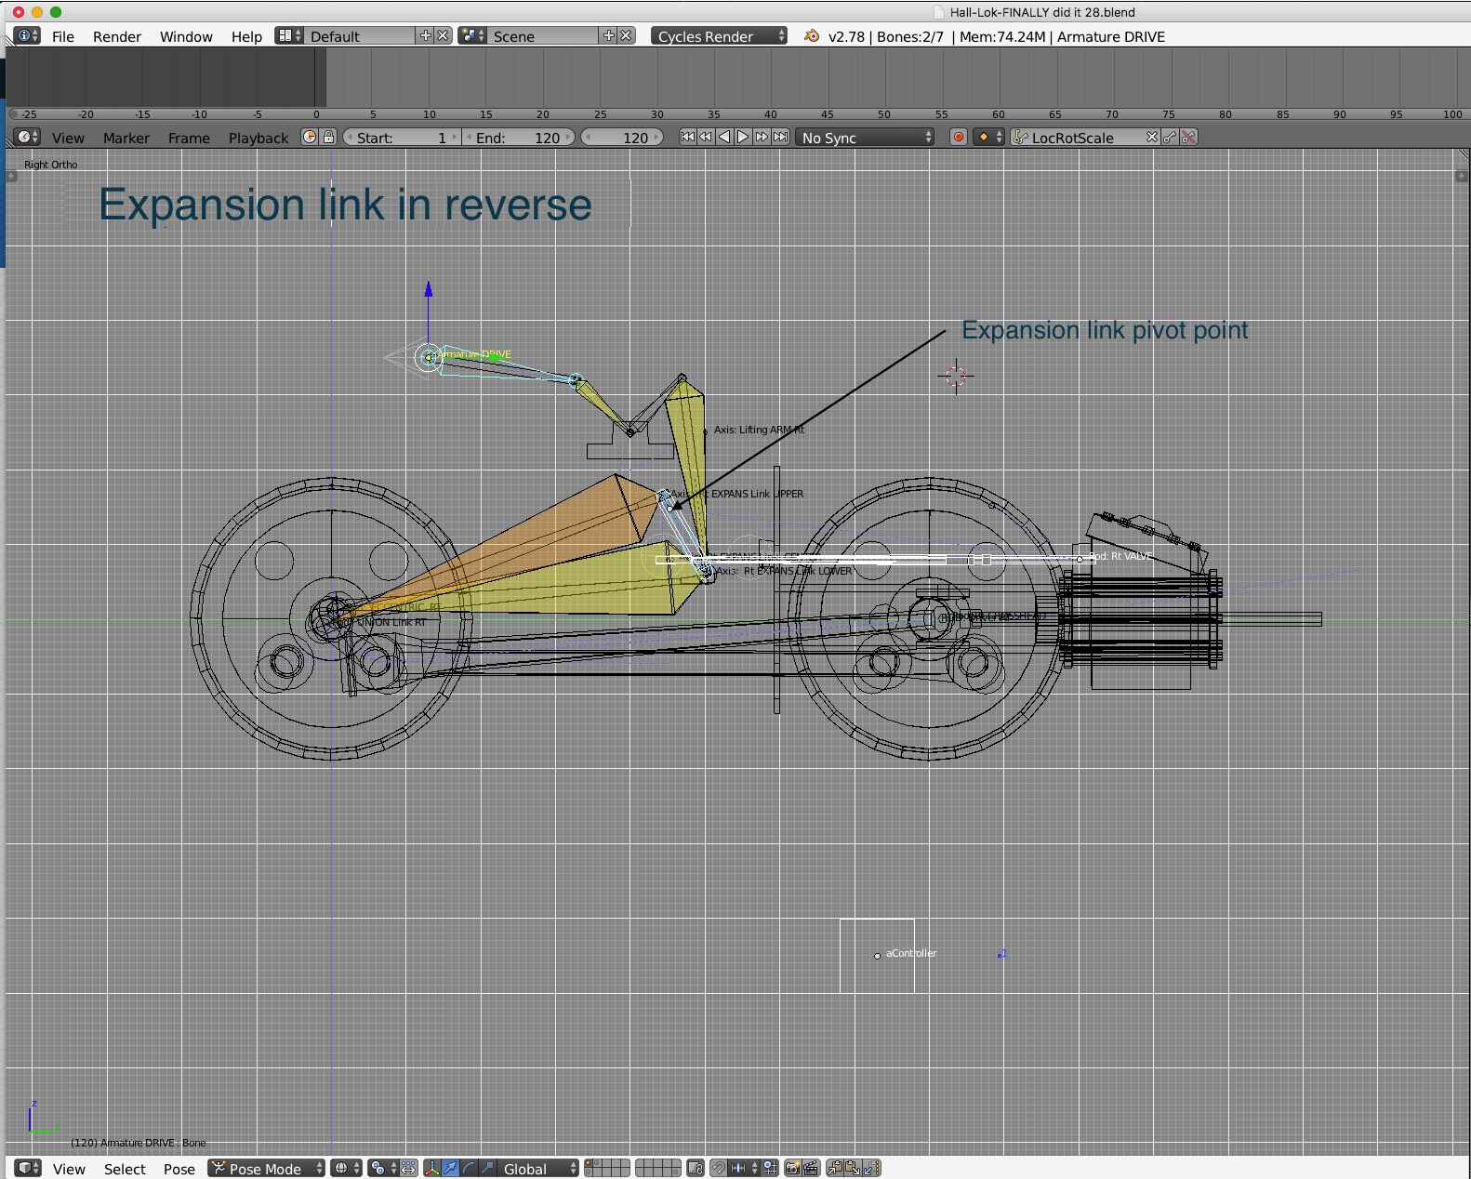
Task: Add a new scene next to Scene
Action: click(x=609, y=35)
